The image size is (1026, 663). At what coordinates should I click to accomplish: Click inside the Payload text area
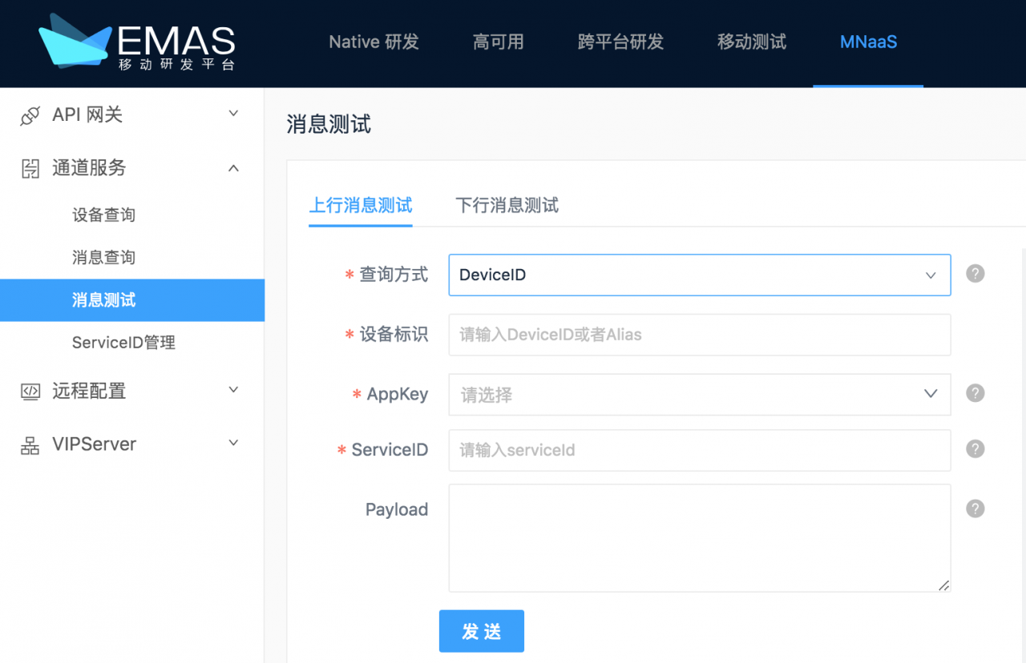699,538
